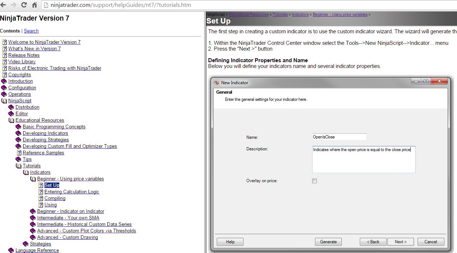
Task: Click Tutorials breadcrumb link
Action: 280,14
